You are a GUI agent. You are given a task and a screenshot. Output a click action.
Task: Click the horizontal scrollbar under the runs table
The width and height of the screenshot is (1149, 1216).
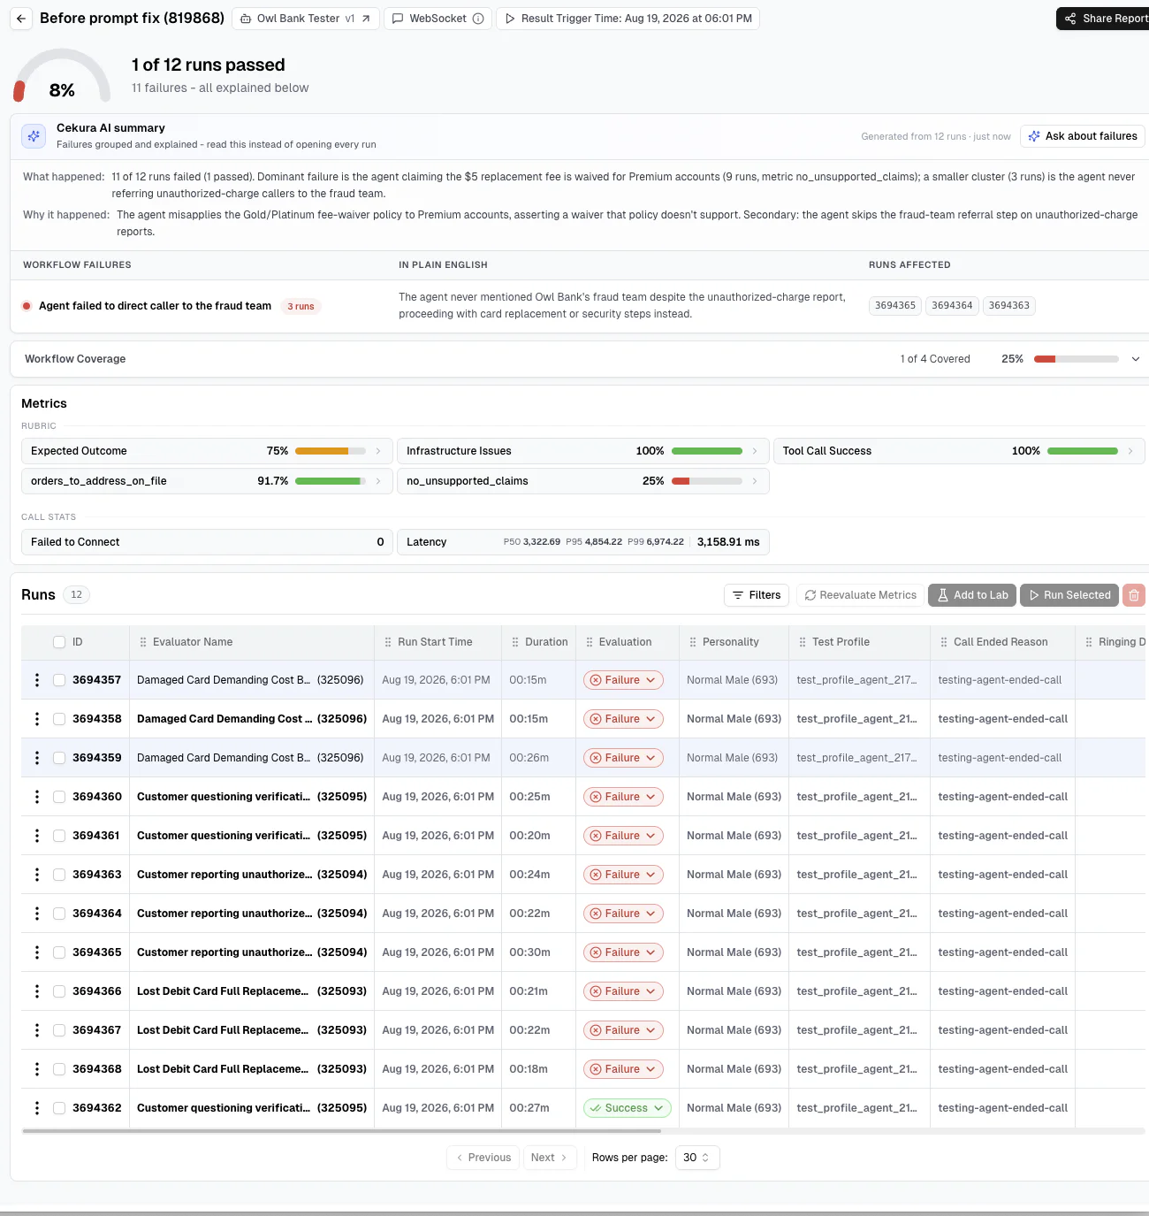pyautogui.click(x=341, y=1131)
